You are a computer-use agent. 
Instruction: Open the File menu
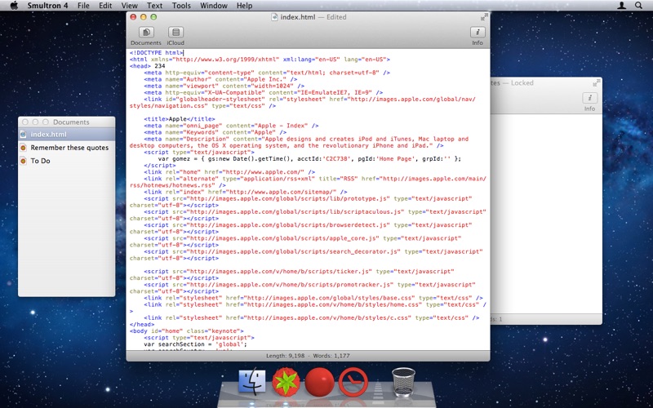coord(83,6)
